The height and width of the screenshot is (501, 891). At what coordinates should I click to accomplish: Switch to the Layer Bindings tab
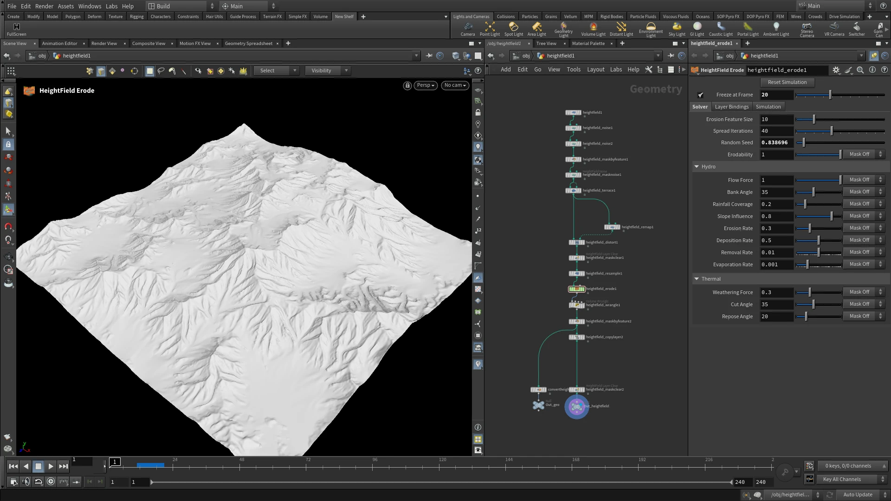pyautogui.click(x=731, y=107)
